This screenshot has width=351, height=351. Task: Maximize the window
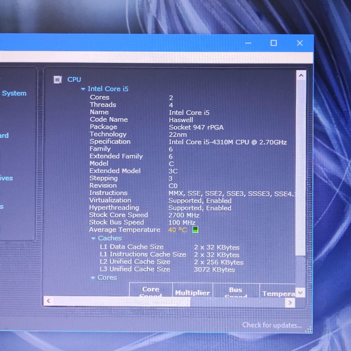tap(273, 43)
